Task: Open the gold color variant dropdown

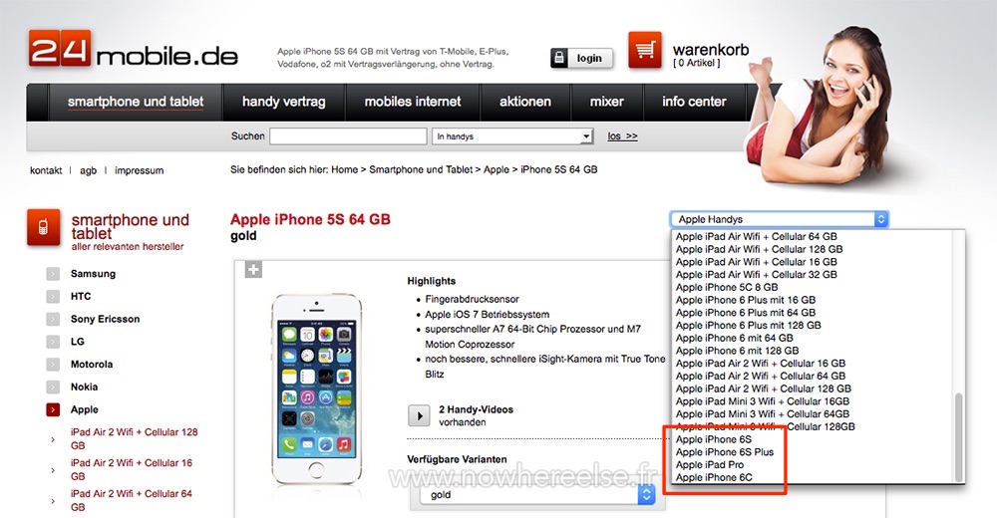Action: [x=537, y=494]
